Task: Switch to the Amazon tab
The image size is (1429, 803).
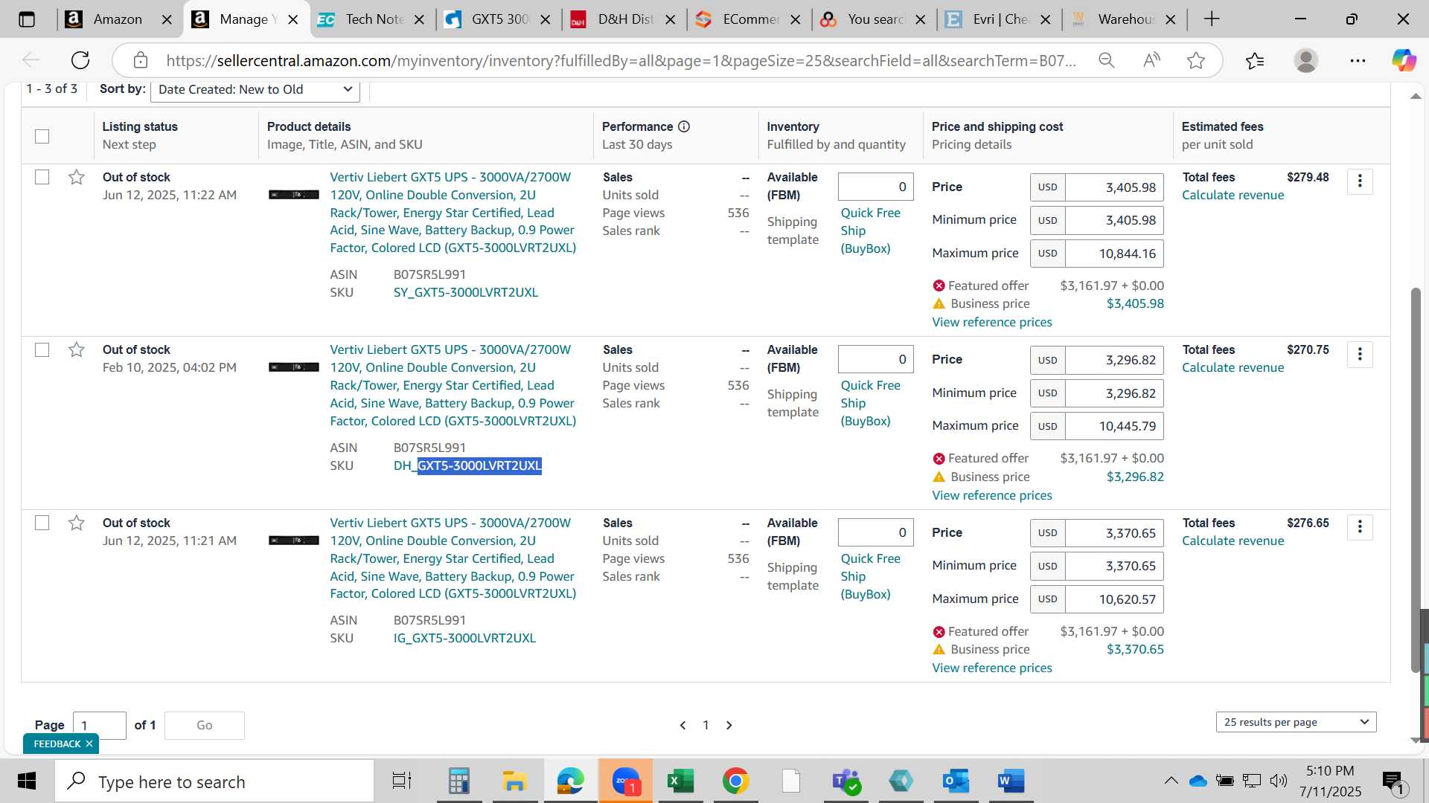Action: tap(118, 19)
